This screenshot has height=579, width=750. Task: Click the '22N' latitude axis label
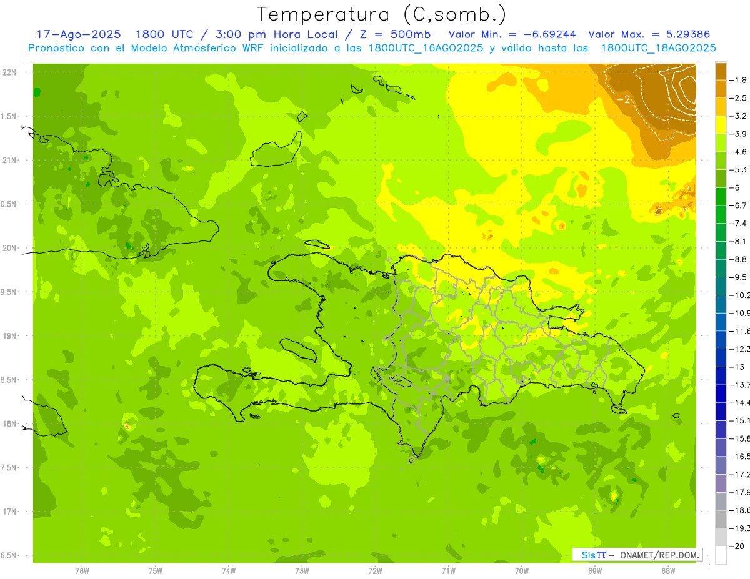click(x=9, y=72)
